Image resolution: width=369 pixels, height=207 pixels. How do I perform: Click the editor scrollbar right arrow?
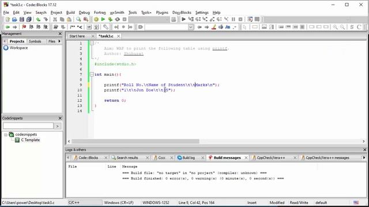tap(364, 141)
